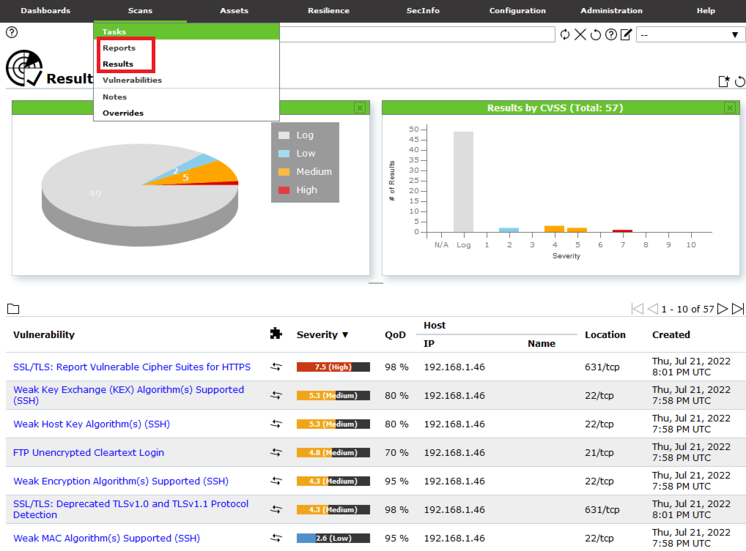Open Deprecated TLSv1.0 and TLSv1.1 Protocol Detection result
This screenshot has height=551, width=746.
[131, 509]
